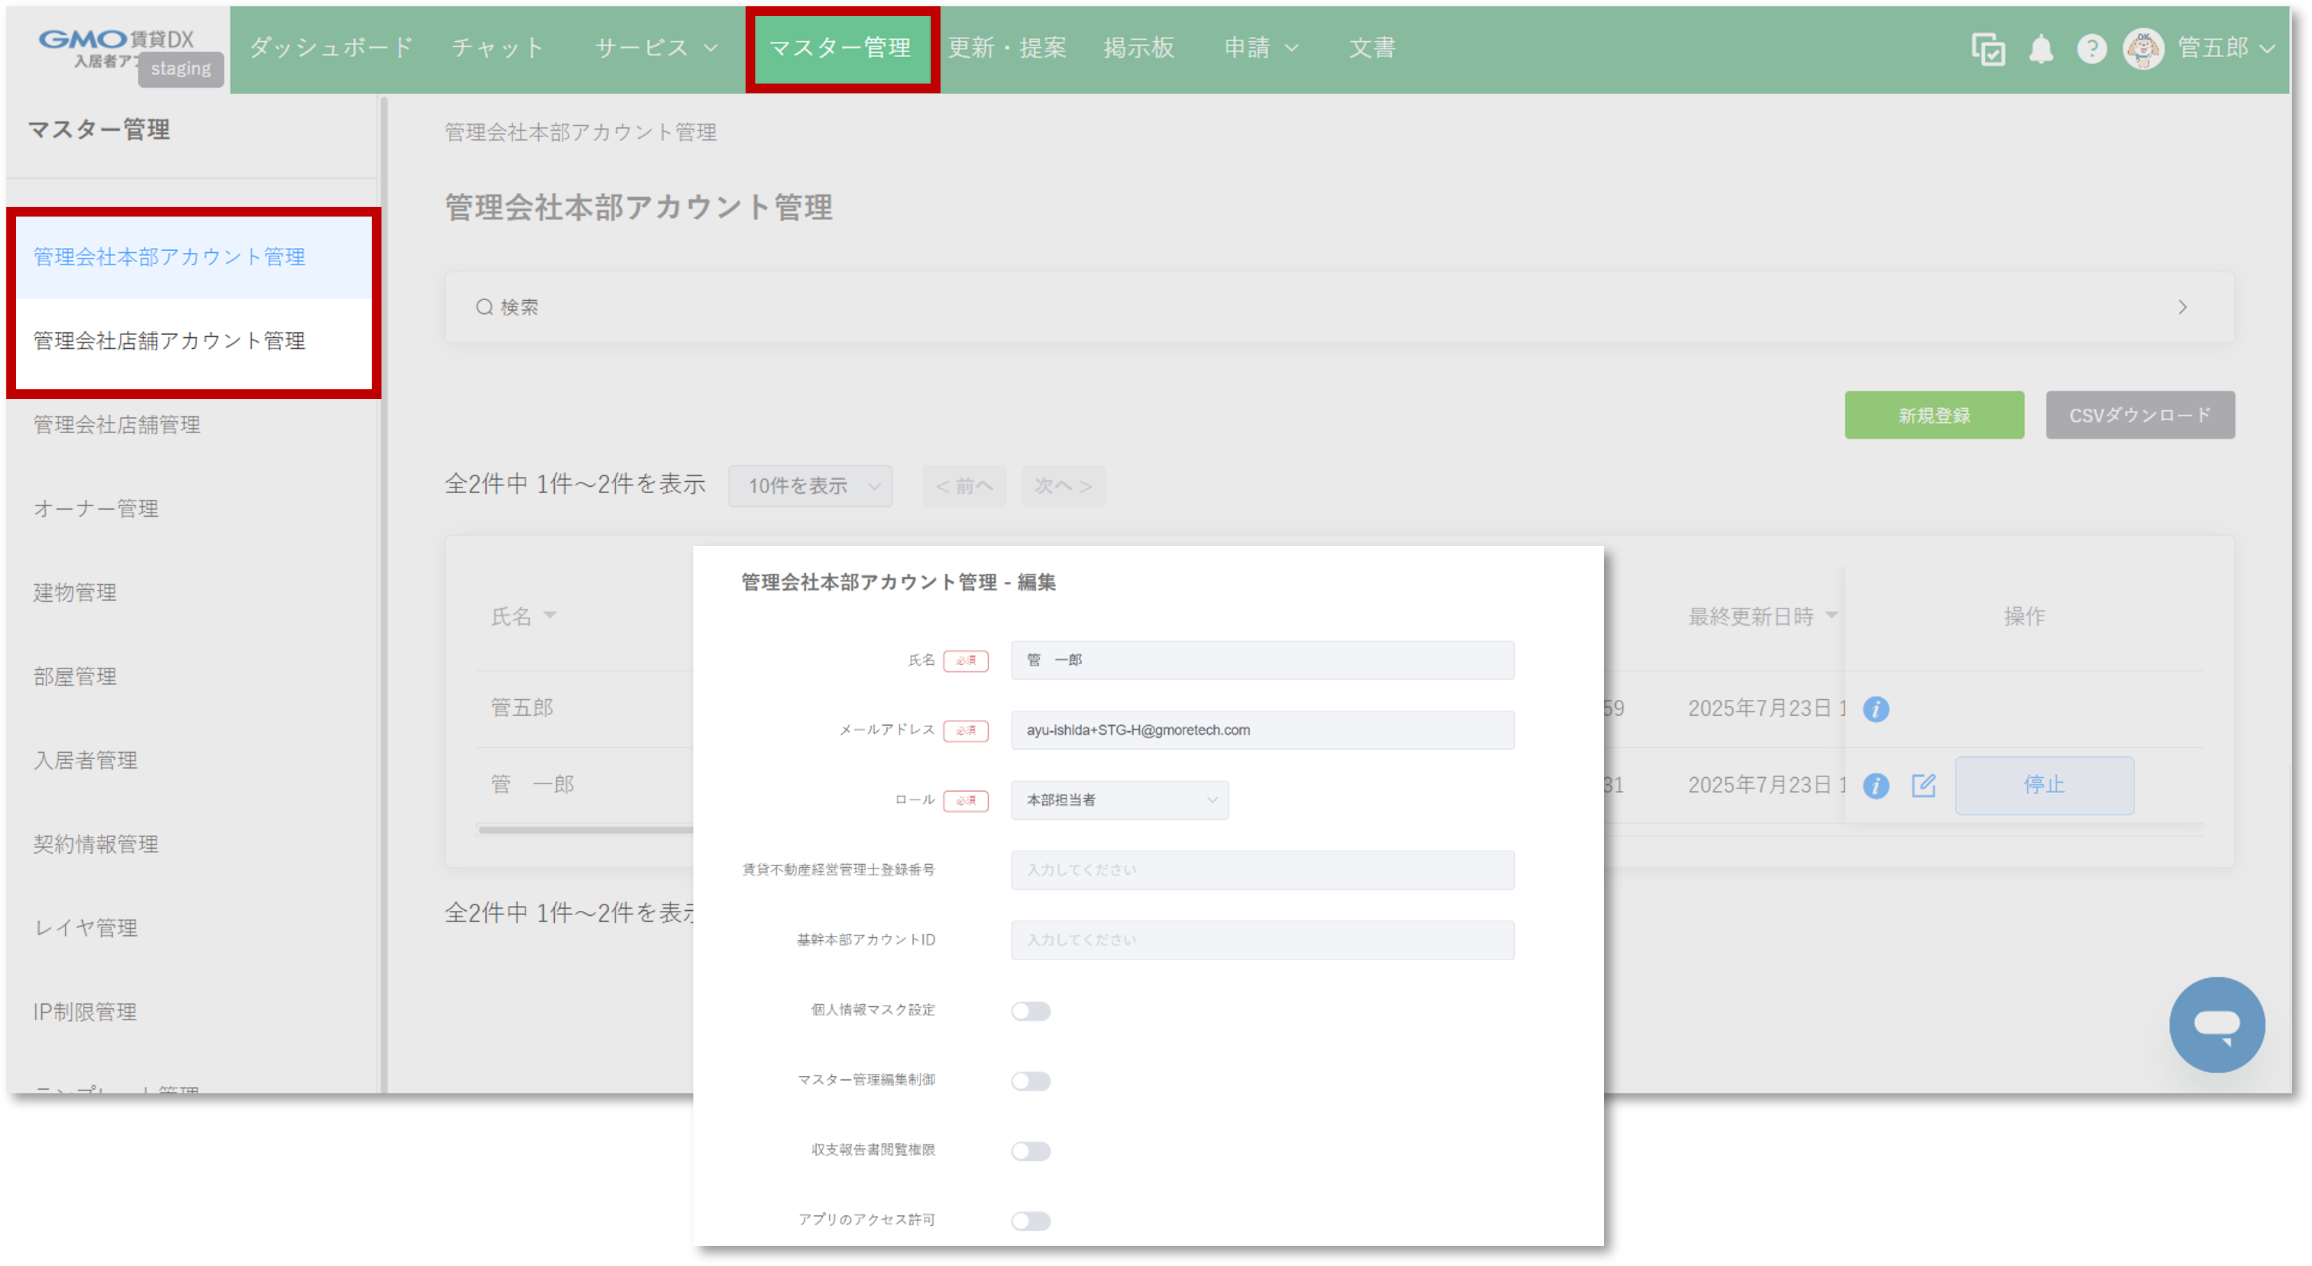Screen dimensions: 2312x1266
Task: Click the horizontal table scrollbar
Action: [583, 829]
